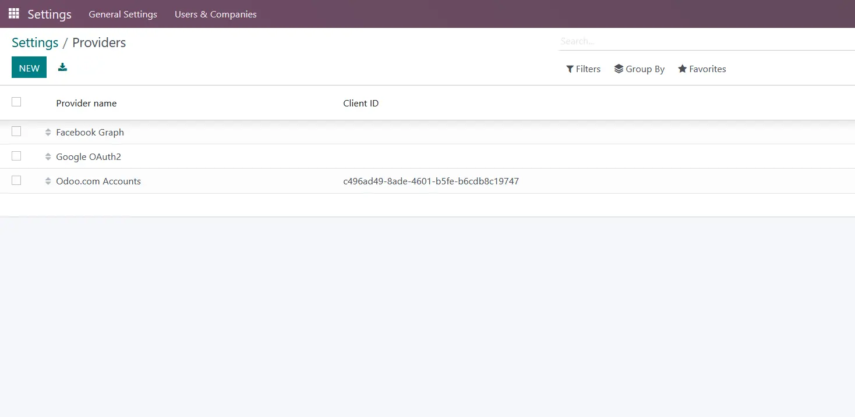
Task: Navigate back via the Settings breadcrumb link
Action: 34,42
